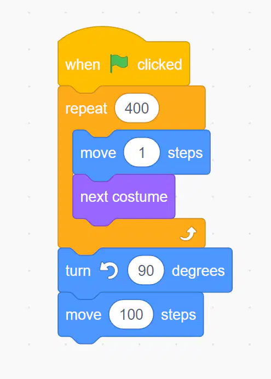Viewport: 271px width, 379px height.
Task: Click the "turn" label on the turn block
Action: pos(78,271)
